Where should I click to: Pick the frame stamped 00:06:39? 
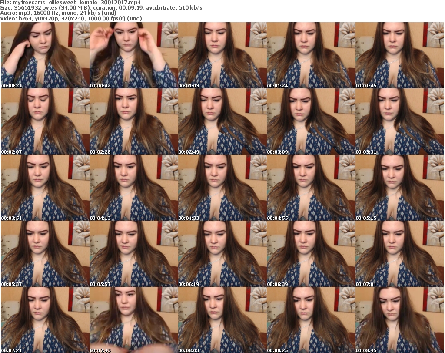click(311, 254)
